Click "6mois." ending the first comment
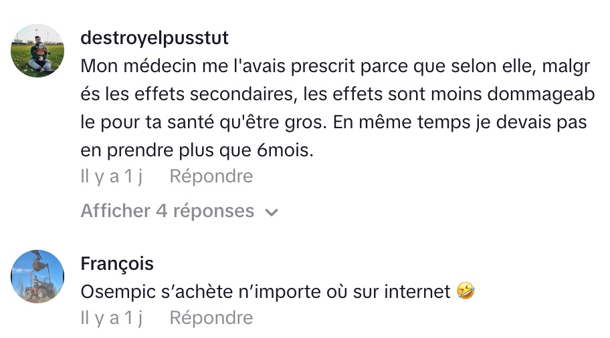 point(285,151)
